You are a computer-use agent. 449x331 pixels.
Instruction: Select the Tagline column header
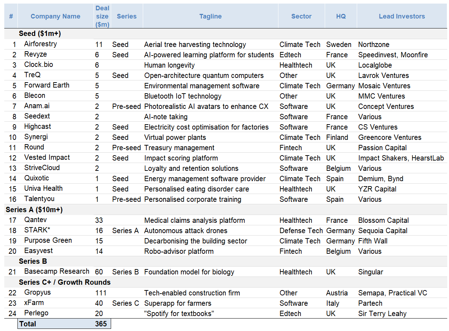(x=210, y=16)
